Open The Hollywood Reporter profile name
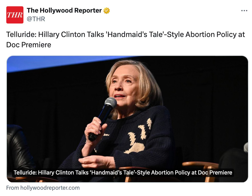Screen dimensions: 252x196 pyautogui.click(x=64, y=11)
